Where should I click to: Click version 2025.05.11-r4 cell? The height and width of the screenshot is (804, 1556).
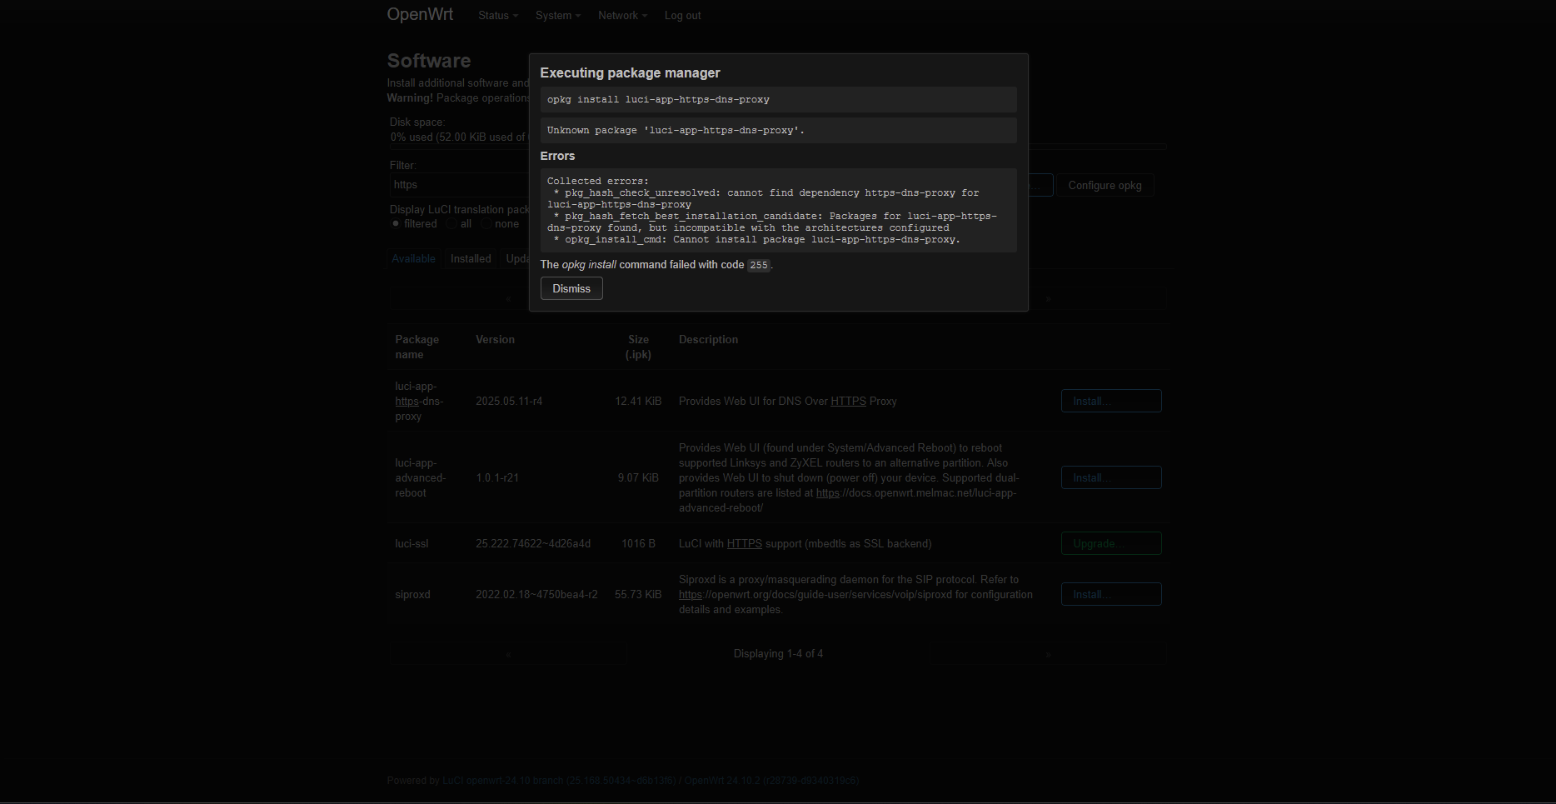point(509,401)
